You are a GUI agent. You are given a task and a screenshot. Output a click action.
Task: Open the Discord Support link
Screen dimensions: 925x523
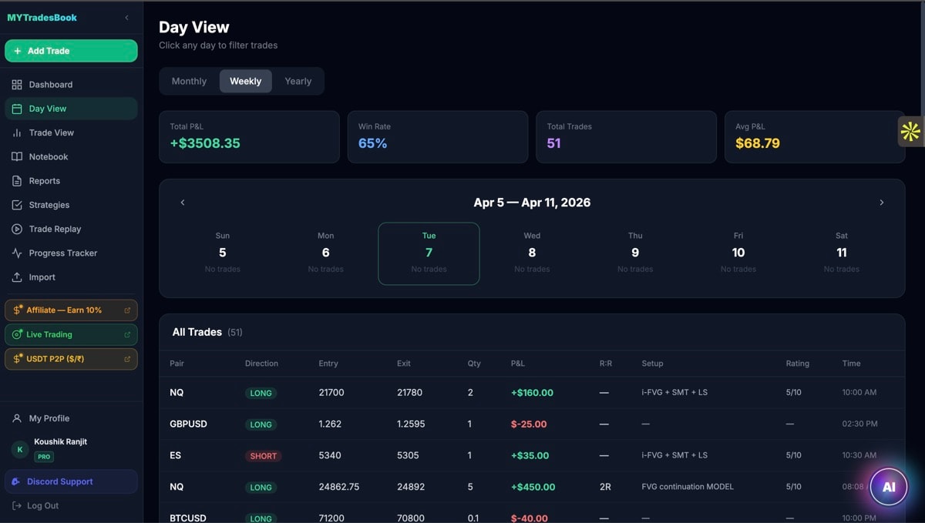pos(60,481)
